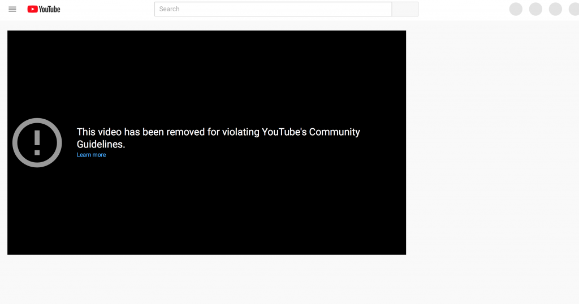This screenshot has width=579, height=304.
Task: Click the partially visible avatar circle
Action: tap(574, 9)
